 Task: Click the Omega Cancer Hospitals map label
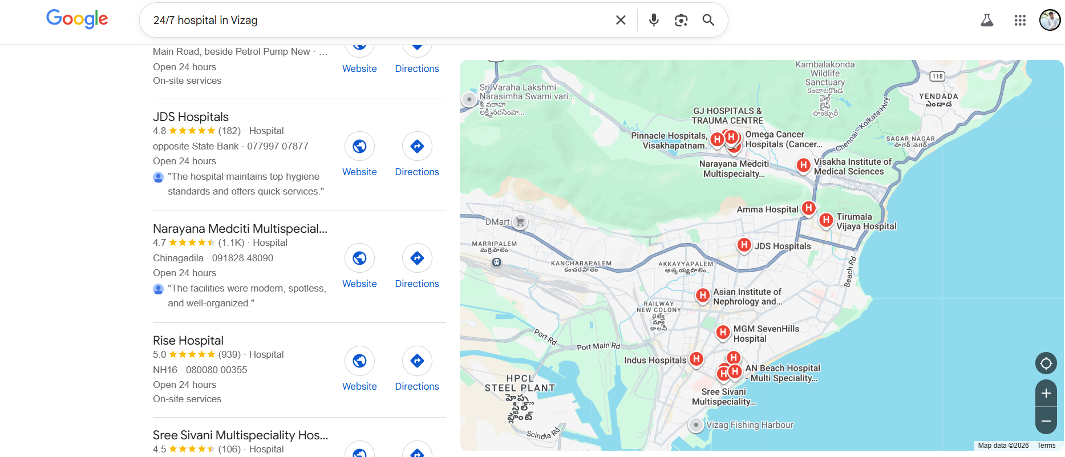click(784, 139)
